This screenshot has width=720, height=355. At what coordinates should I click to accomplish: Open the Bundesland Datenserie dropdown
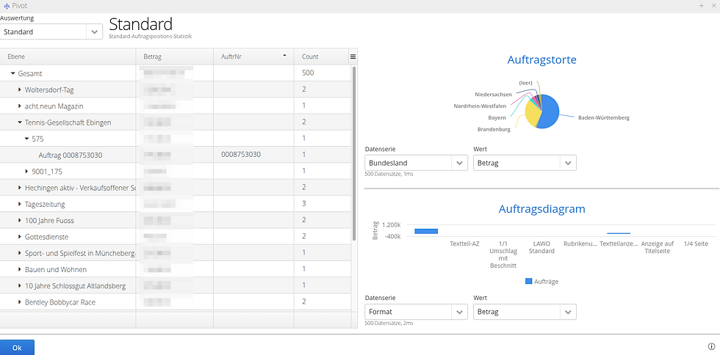click(460, 163)
